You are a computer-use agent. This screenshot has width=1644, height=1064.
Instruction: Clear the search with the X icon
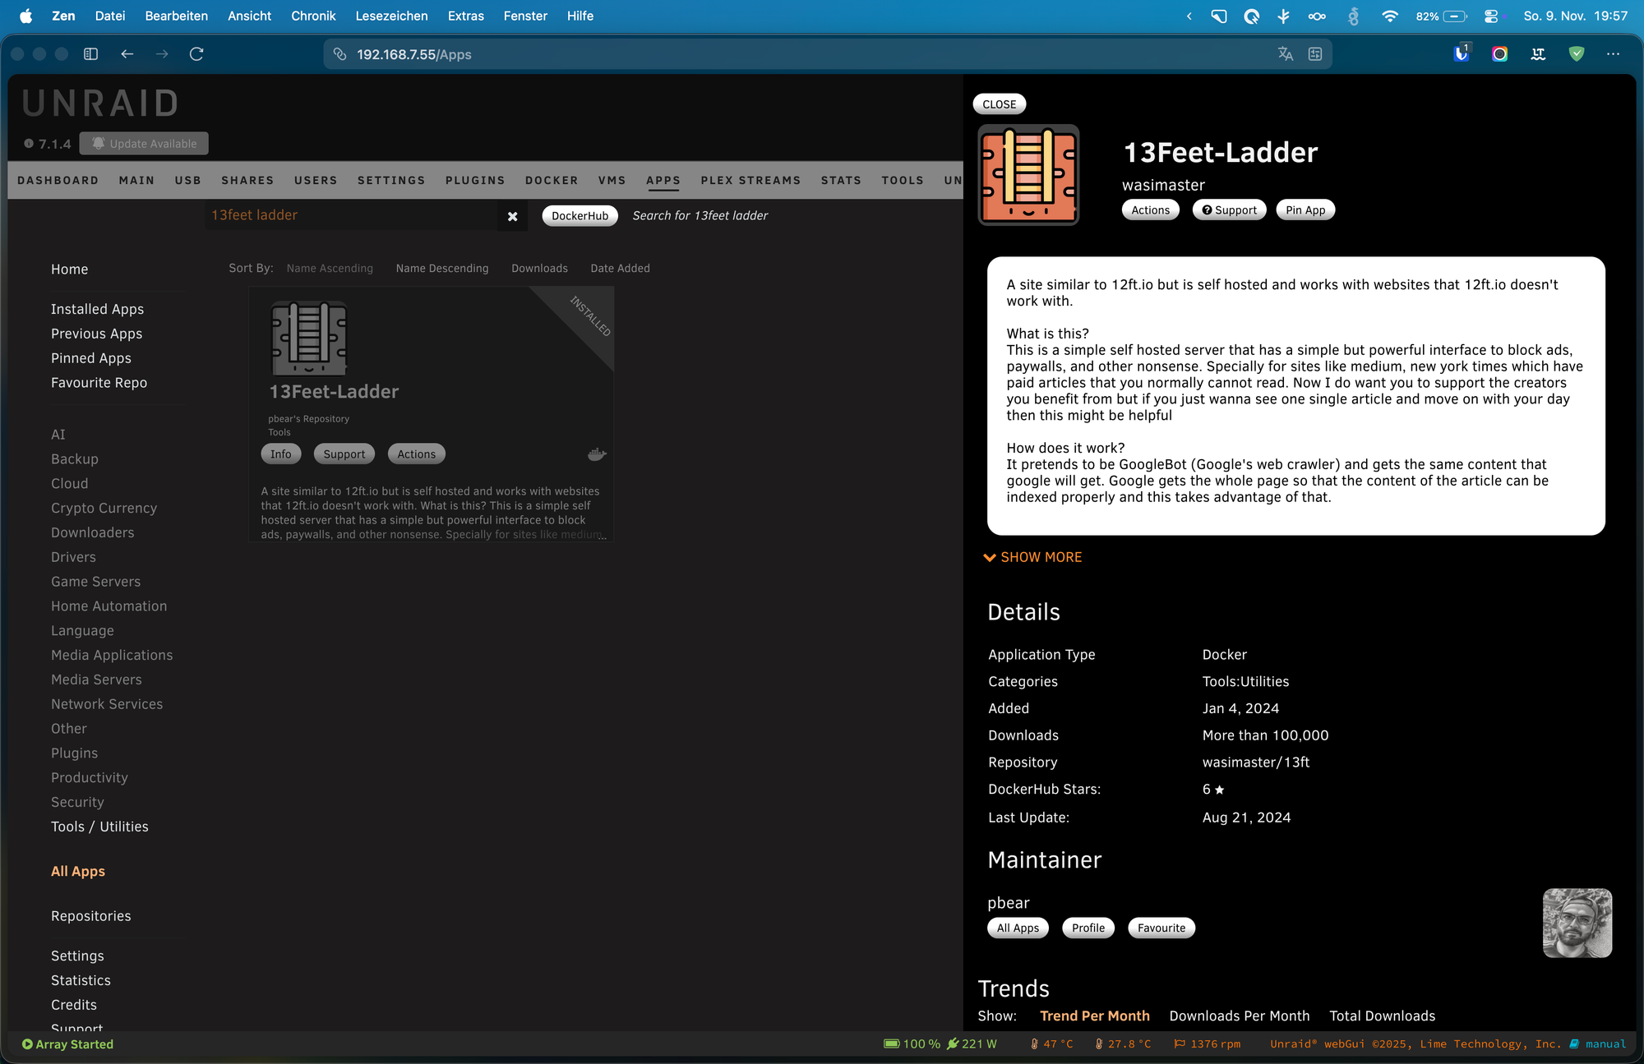(512, 216)
